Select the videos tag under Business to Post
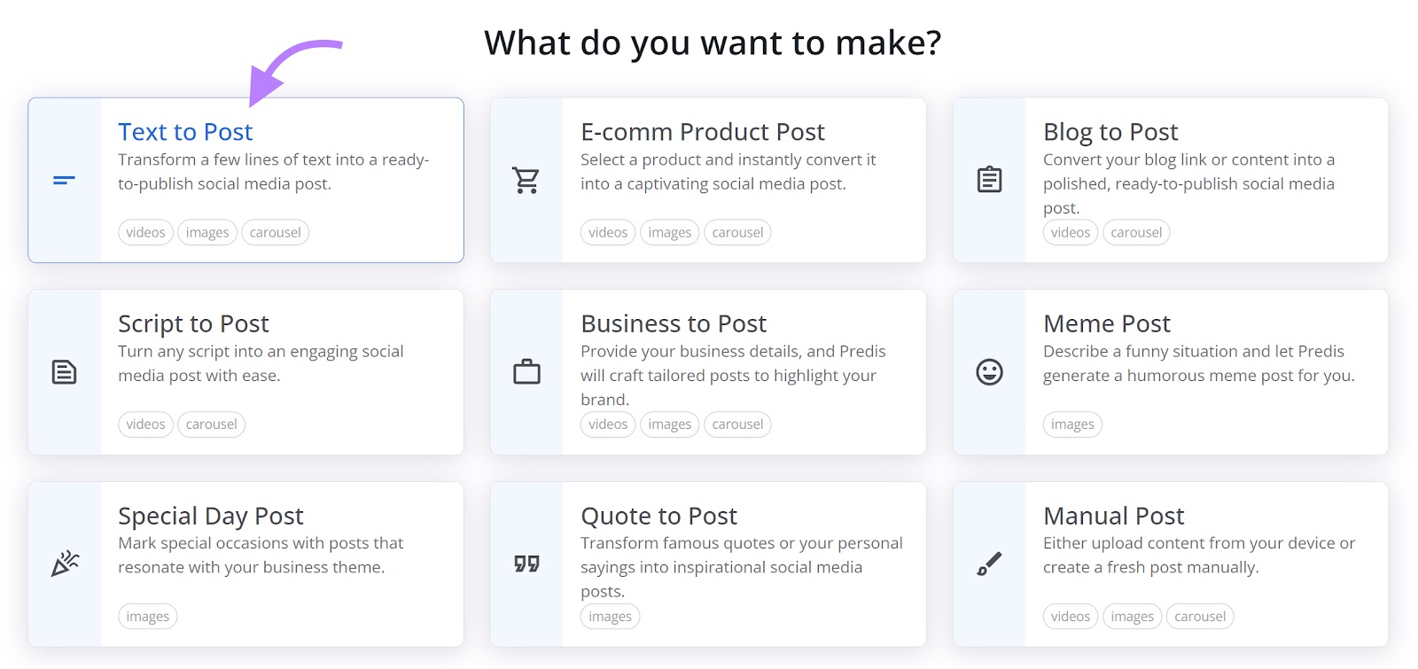 (607, 424)
